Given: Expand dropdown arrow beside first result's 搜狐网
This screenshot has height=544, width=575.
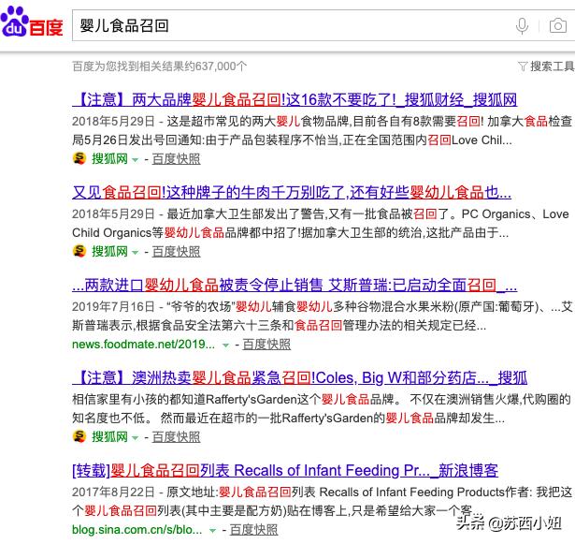Looking at the screenshot, I should [135, 160].
